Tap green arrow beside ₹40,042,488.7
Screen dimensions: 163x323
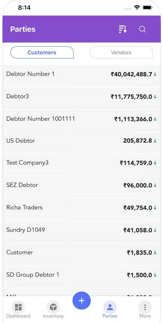tap(155, 75)
